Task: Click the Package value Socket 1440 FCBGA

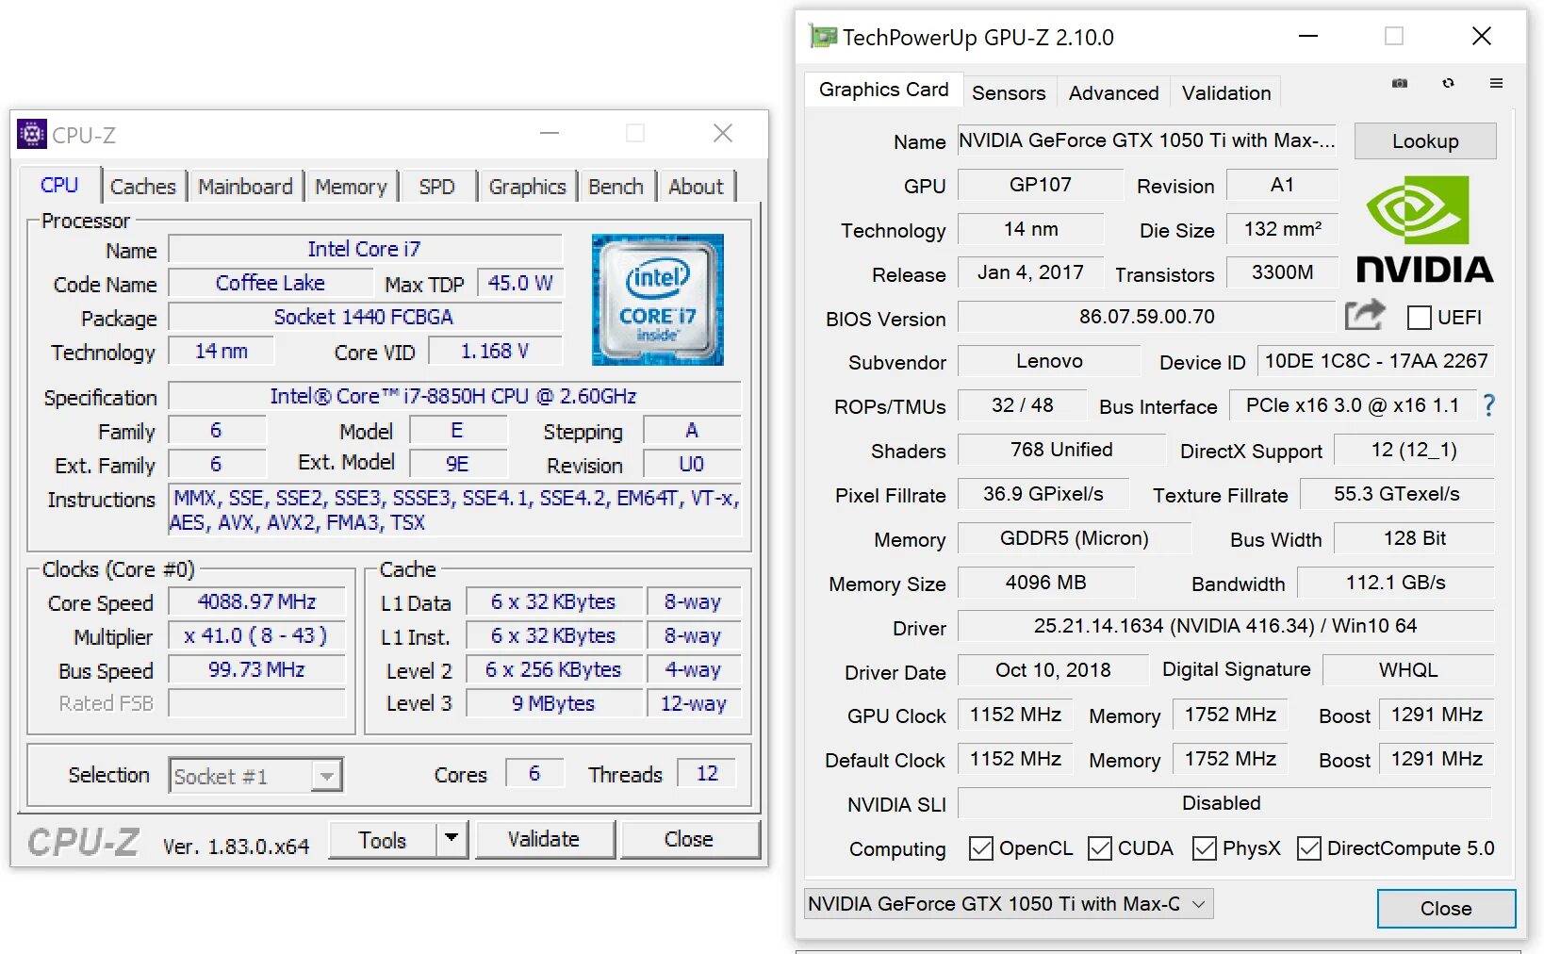Action: coord(365,317)
